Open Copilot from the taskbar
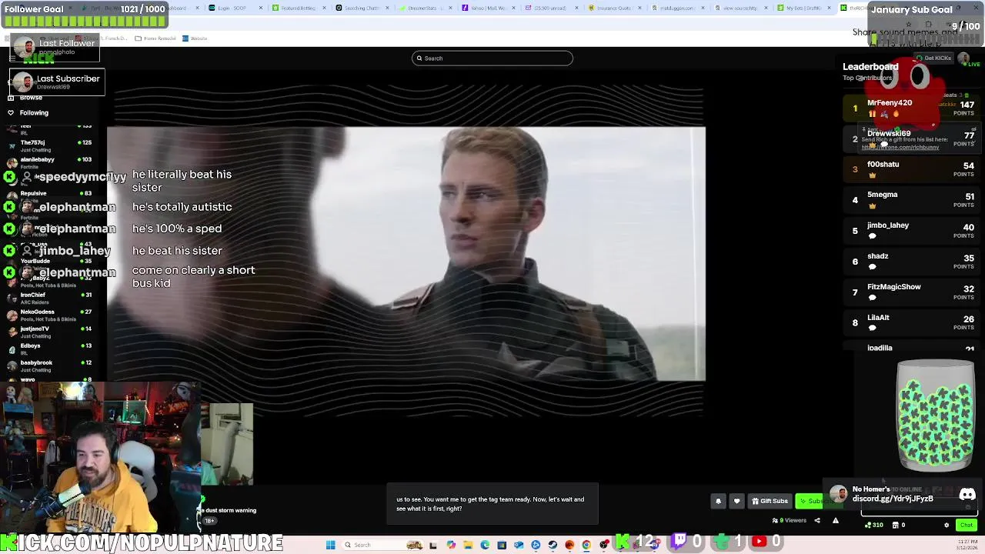Viewport: 985px width, 554px height. coord(451,545)
